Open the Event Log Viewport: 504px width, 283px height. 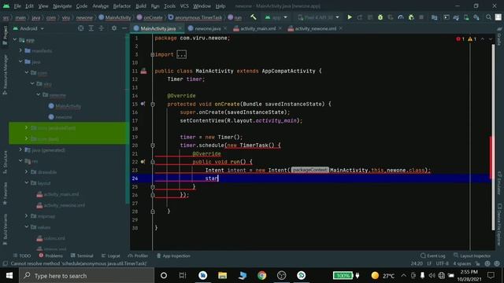pos(433,255)
